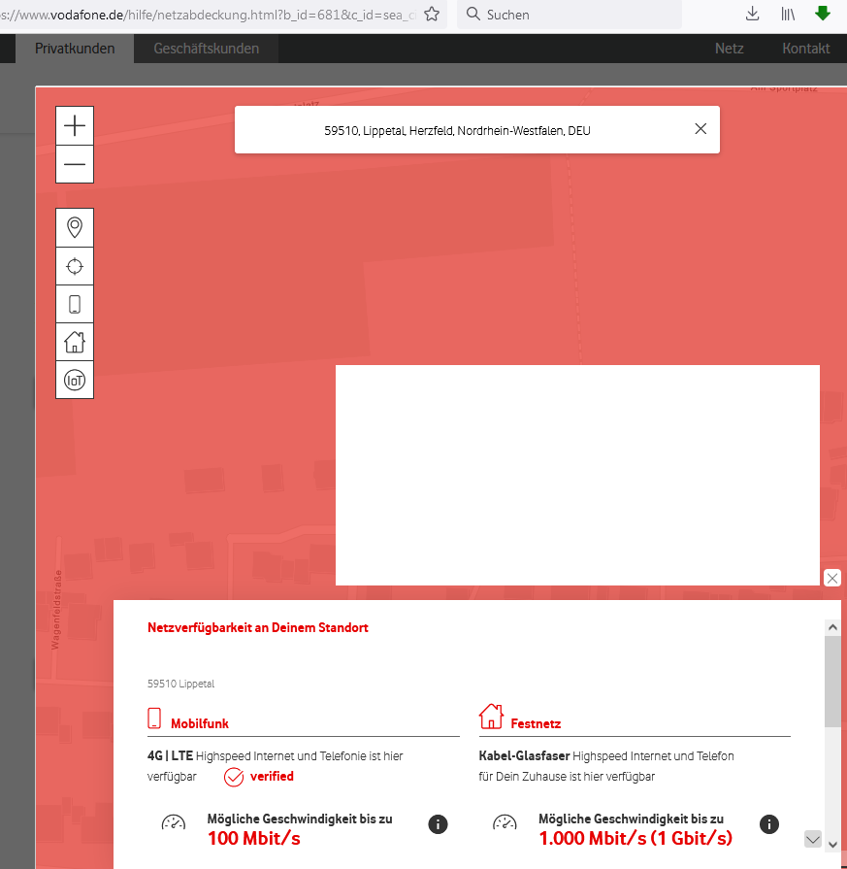This screenshot has width=847, height=869.
Task: Zoom in on the map with plus button
Action: (75, 126)
